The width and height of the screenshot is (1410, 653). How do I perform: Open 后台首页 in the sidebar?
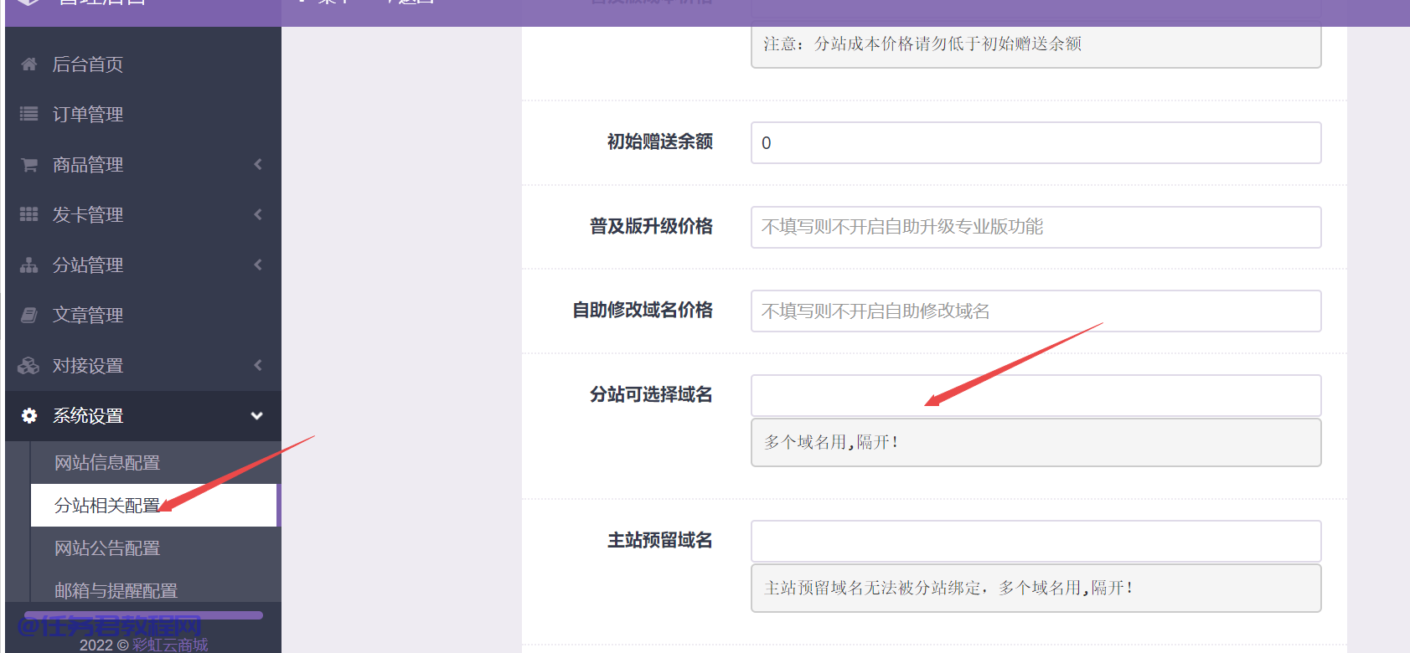coord(143,64)
